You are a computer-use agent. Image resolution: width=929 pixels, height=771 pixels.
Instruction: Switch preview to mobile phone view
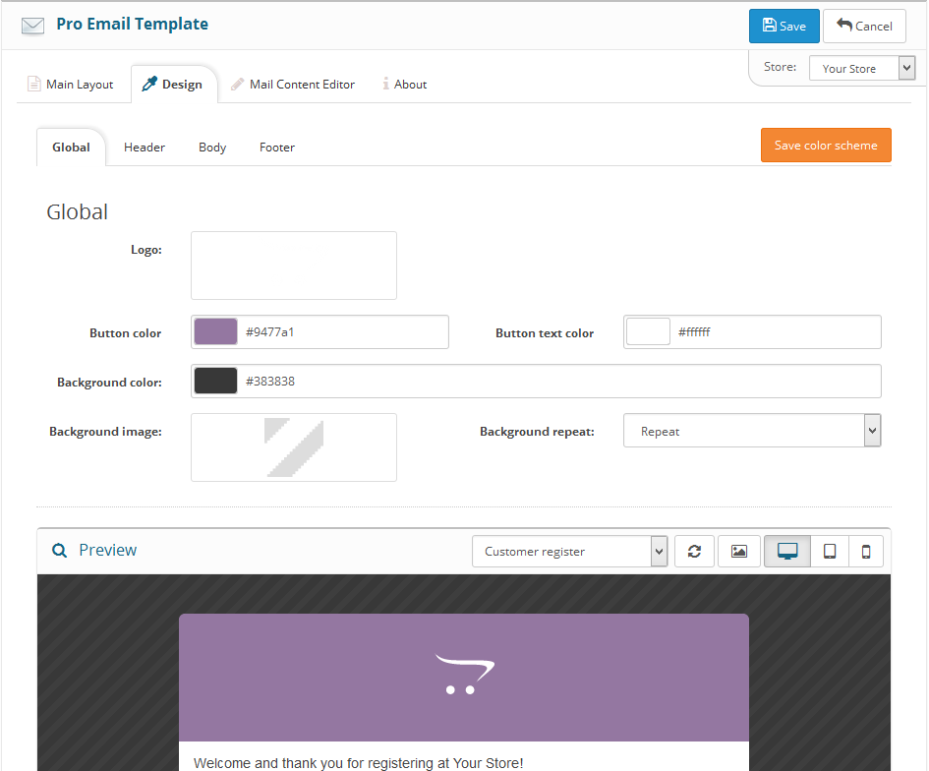866,552
